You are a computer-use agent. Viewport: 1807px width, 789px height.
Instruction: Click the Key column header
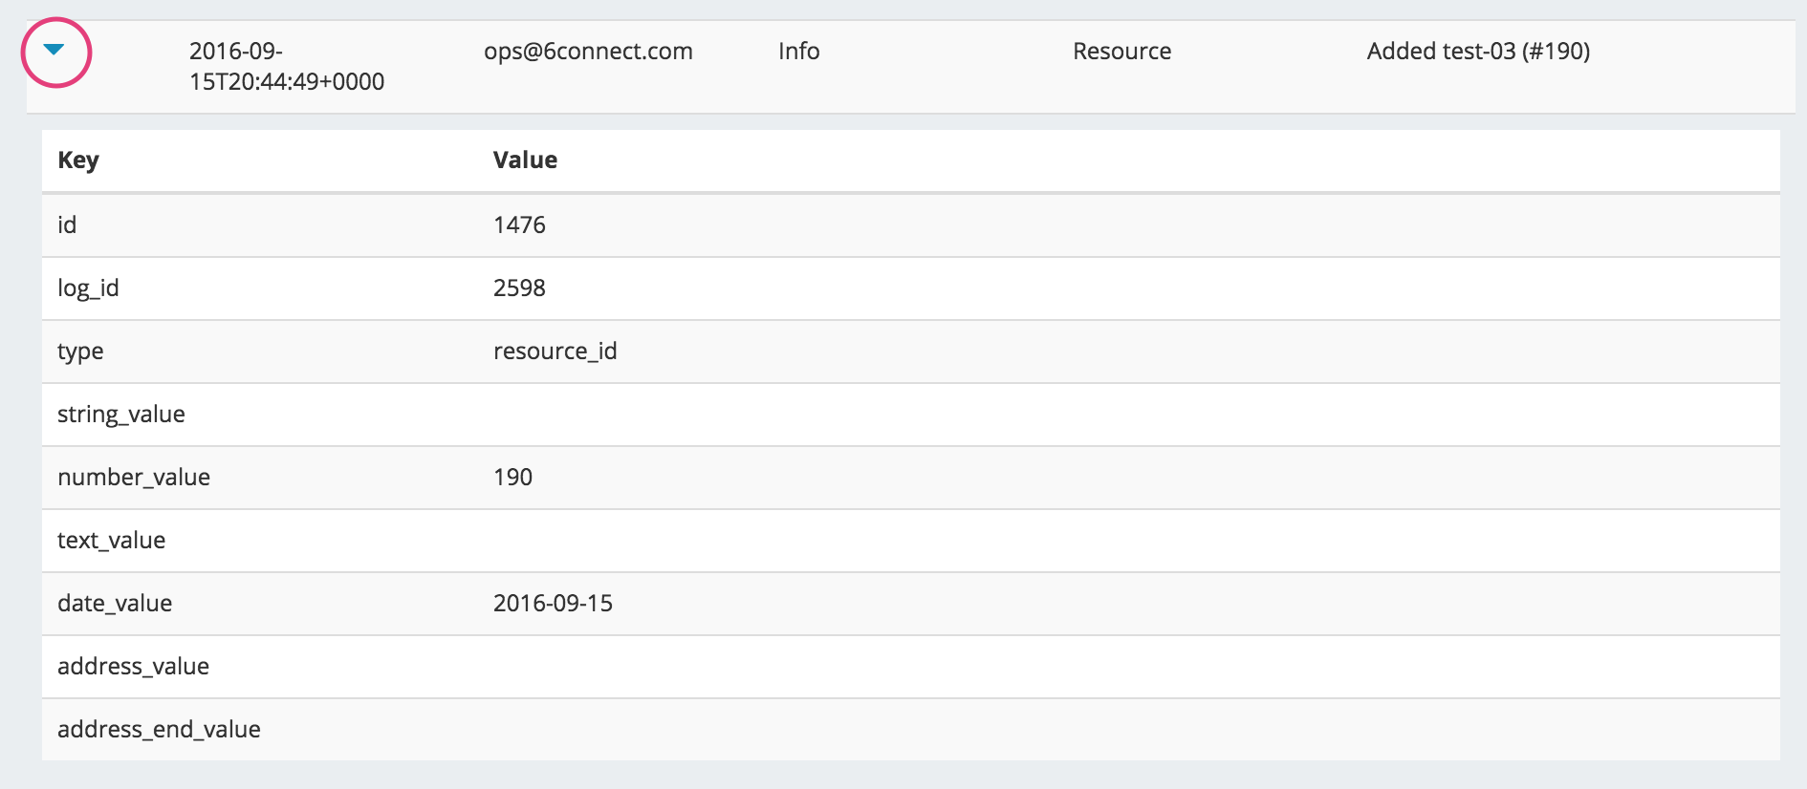point(78,160)
